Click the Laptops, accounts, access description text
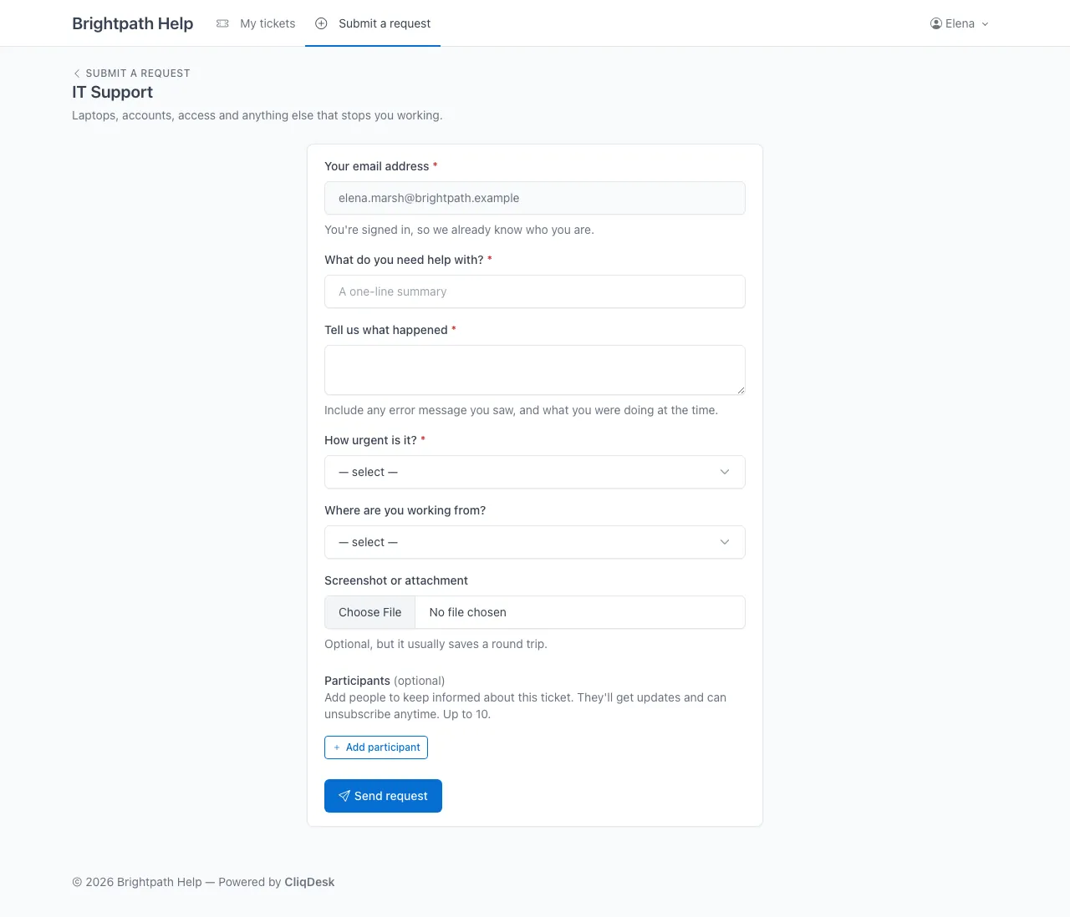The image size is (1070, 917). point(257,115)
